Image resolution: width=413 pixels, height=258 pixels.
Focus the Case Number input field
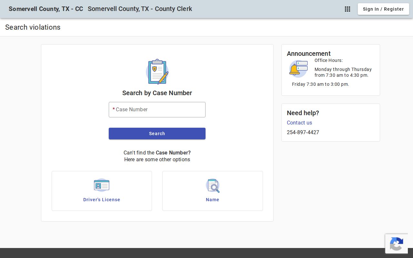point(157,110)
